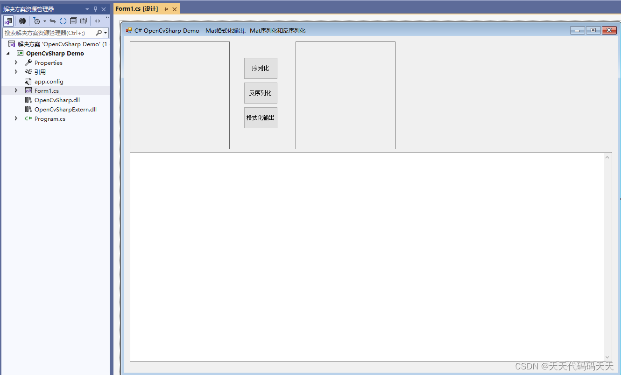Select the left picture box on the form
Screen dimensions: 621x375
click(180, 95)
